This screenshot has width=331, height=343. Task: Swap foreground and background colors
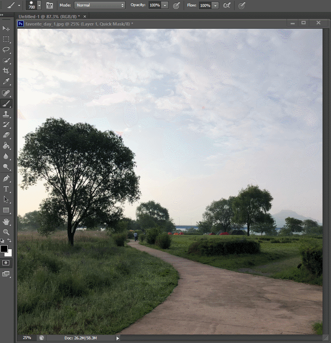(9, 240)
